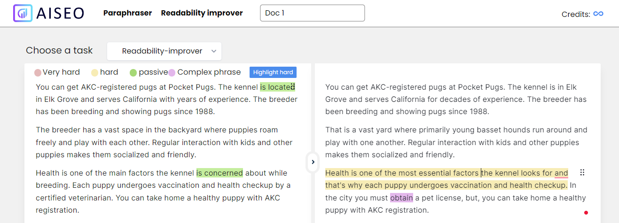Click the yellow hard legend swatch
Screen dimensions: 619x223
click(94, 73)
